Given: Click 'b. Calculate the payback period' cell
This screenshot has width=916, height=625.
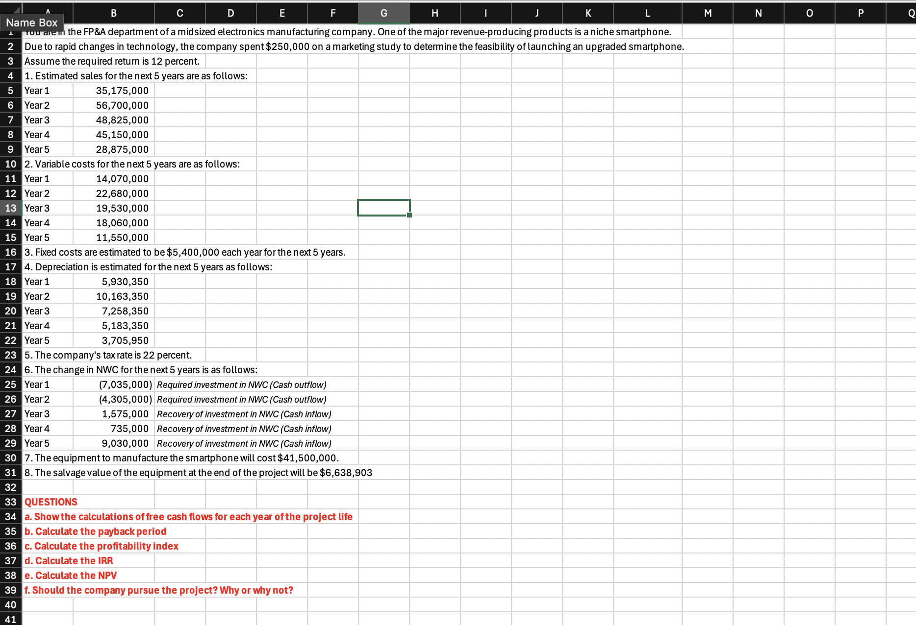Looking at the screenshot, I should [96, 531].
